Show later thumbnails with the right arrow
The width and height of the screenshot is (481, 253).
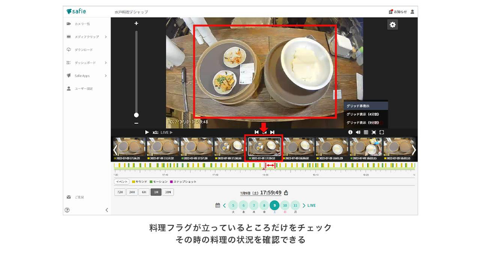click(414, 150)
